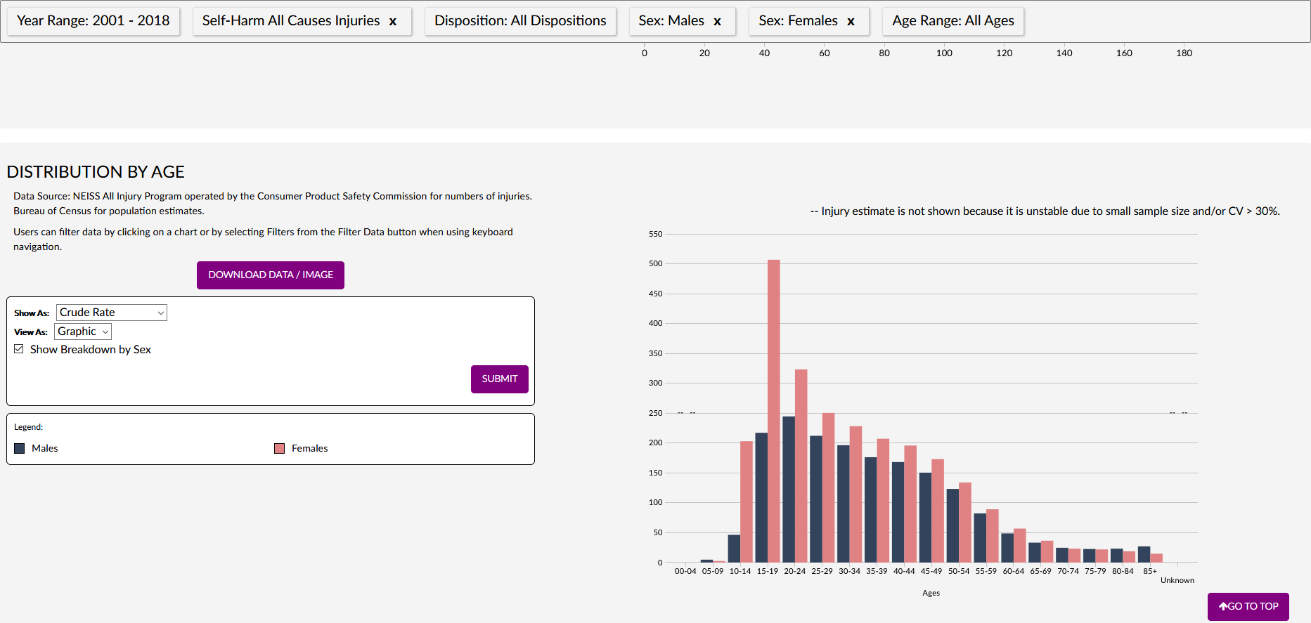Click the Females legend color square
The image size is (1311, 623).
point(279,448)
